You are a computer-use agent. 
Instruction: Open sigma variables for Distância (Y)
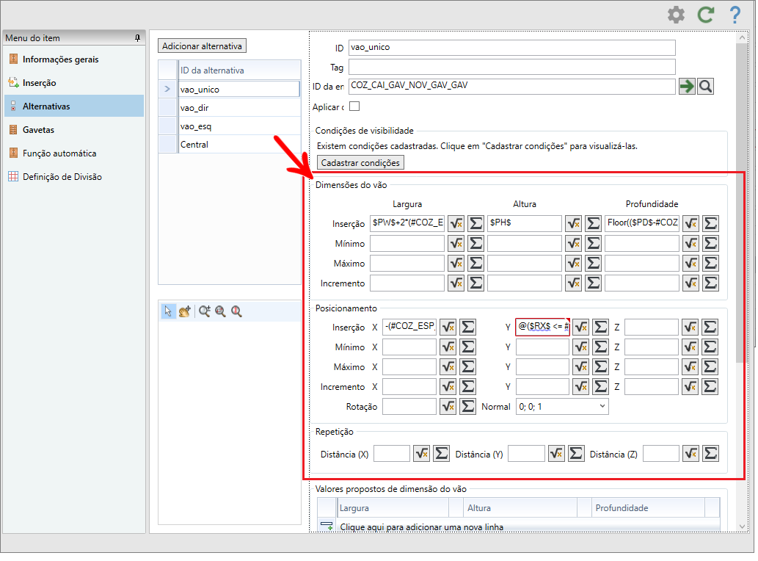576,454
